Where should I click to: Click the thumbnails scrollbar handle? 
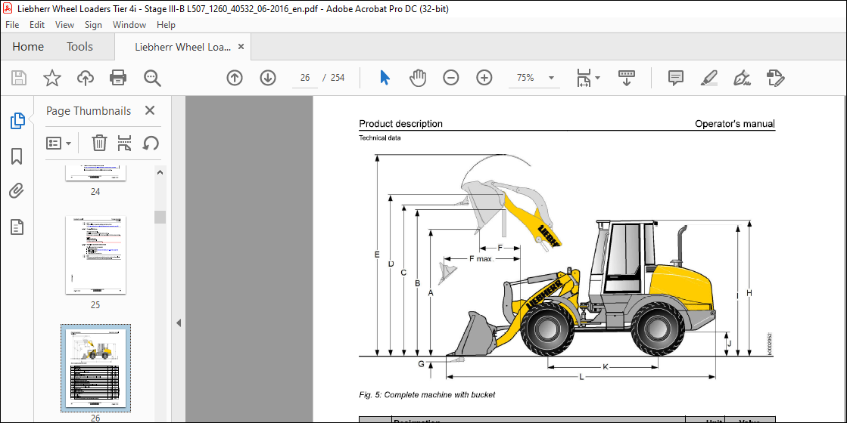pyautogui.click(x=160, y=217)
